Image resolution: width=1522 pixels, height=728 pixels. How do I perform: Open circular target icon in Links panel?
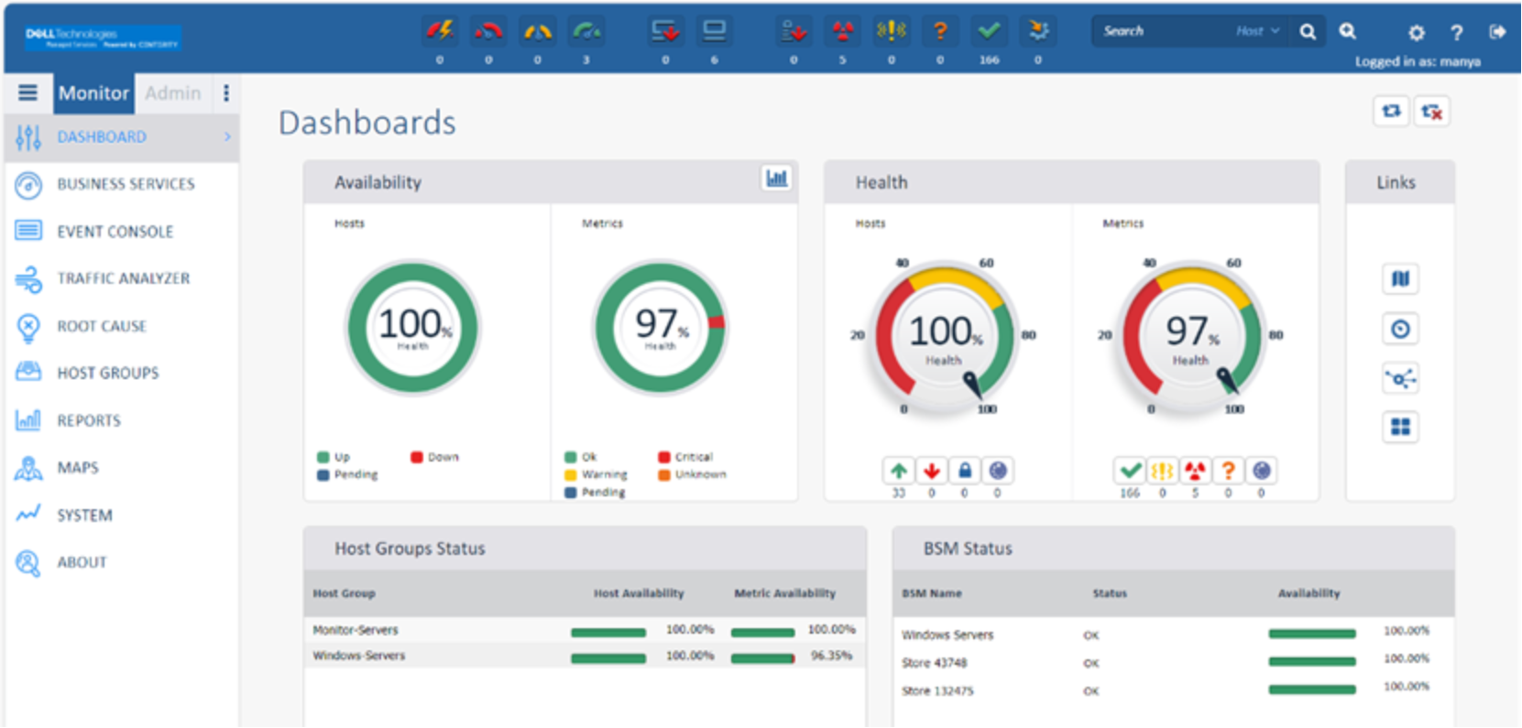[1400, 329]
